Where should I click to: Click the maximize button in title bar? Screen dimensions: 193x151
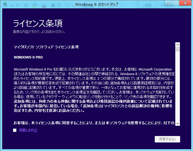coord(176,3)
